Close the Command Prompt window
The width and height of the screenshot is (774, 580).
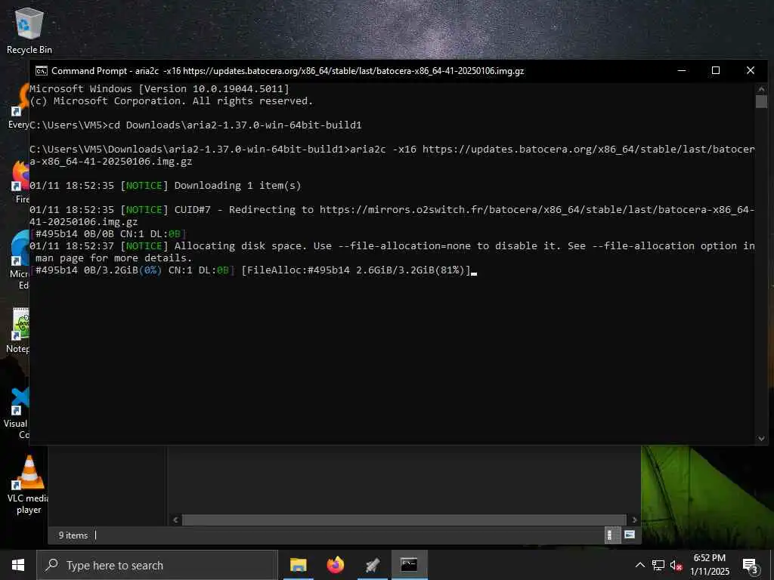751,70
